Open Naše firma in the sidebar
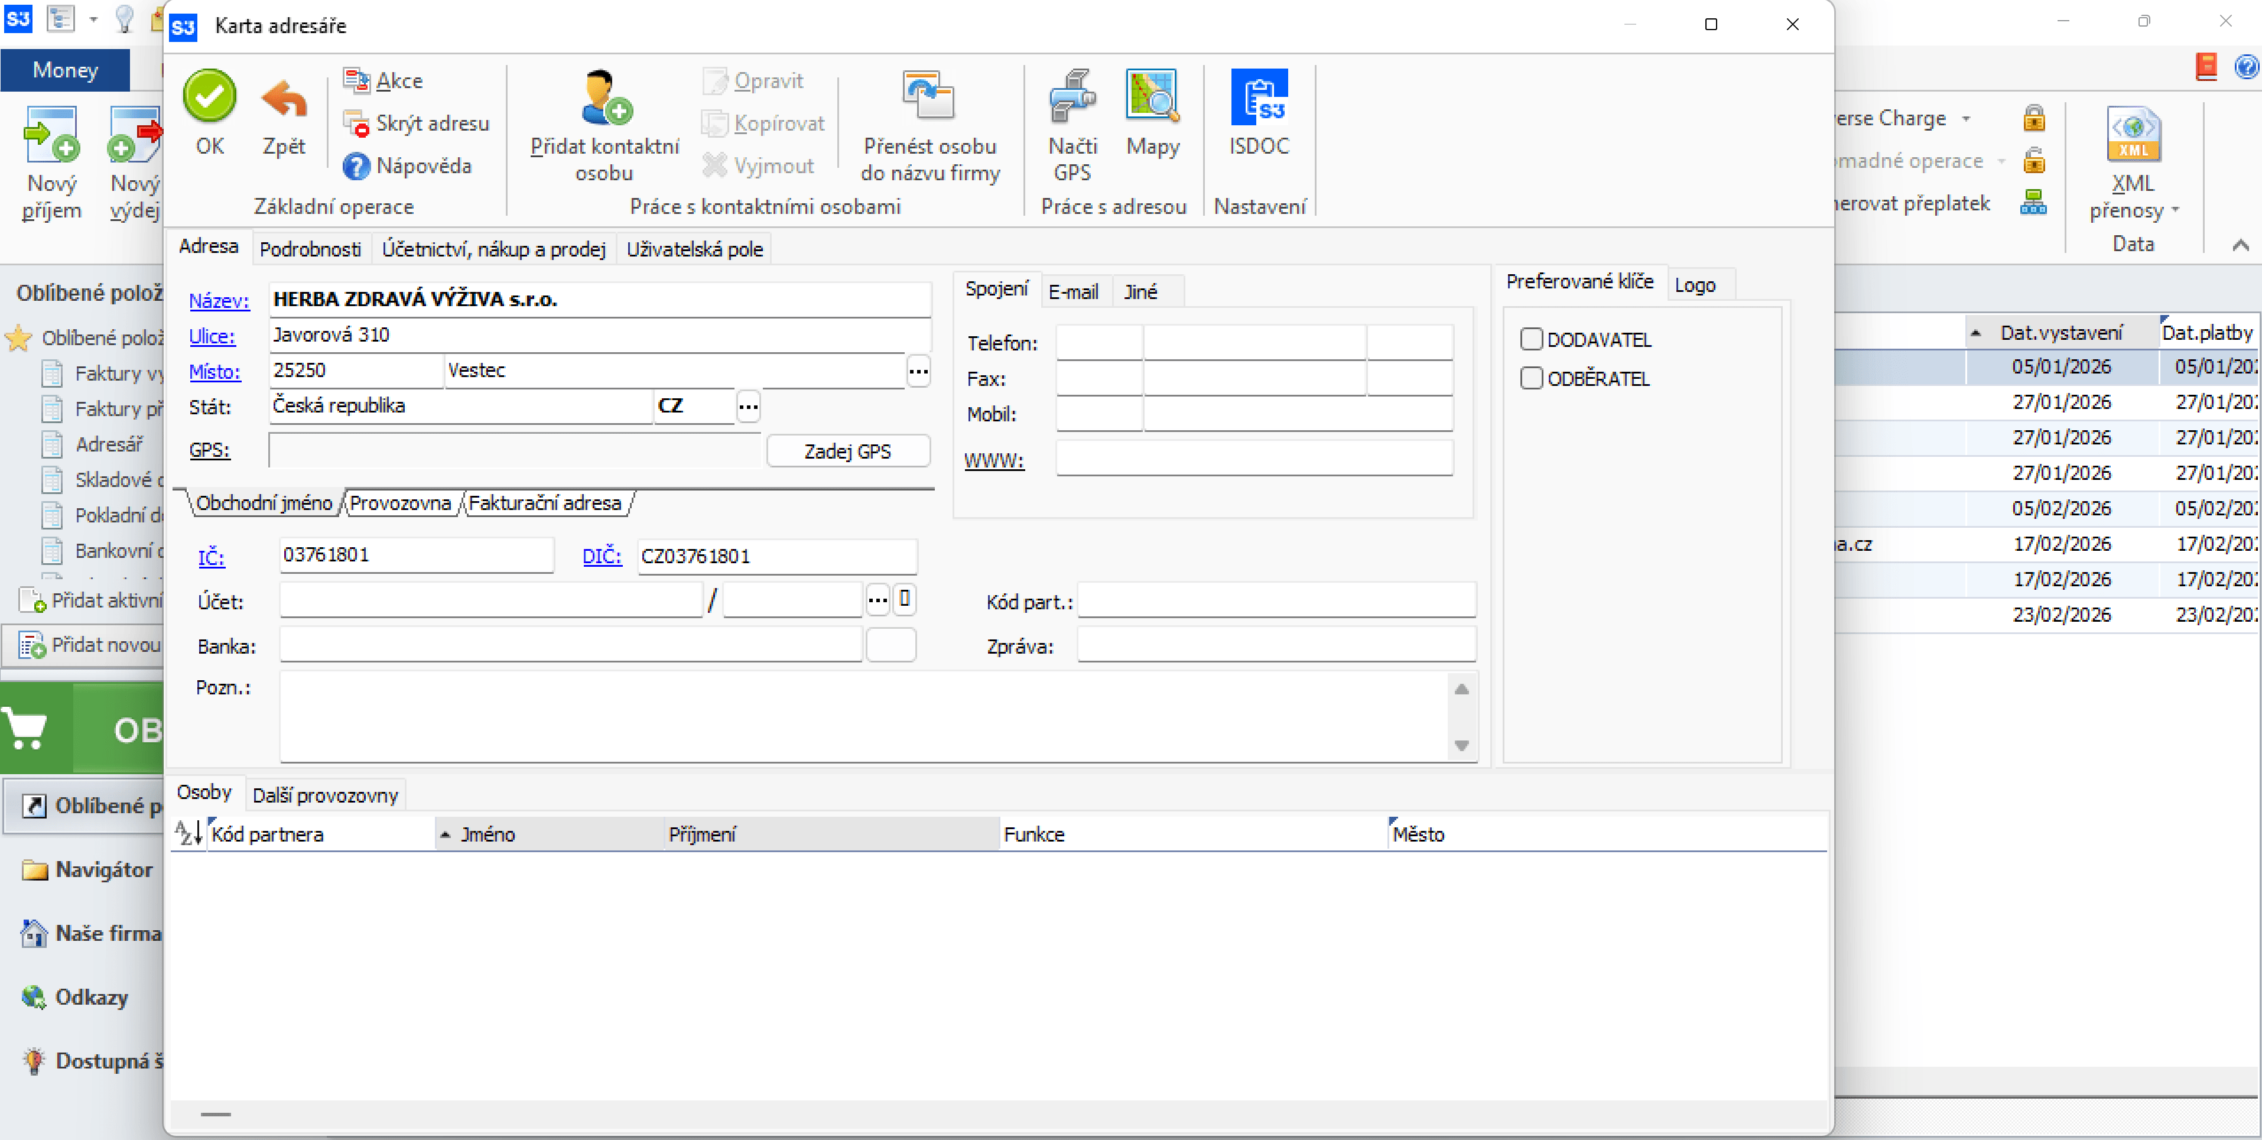 point(92,933)
